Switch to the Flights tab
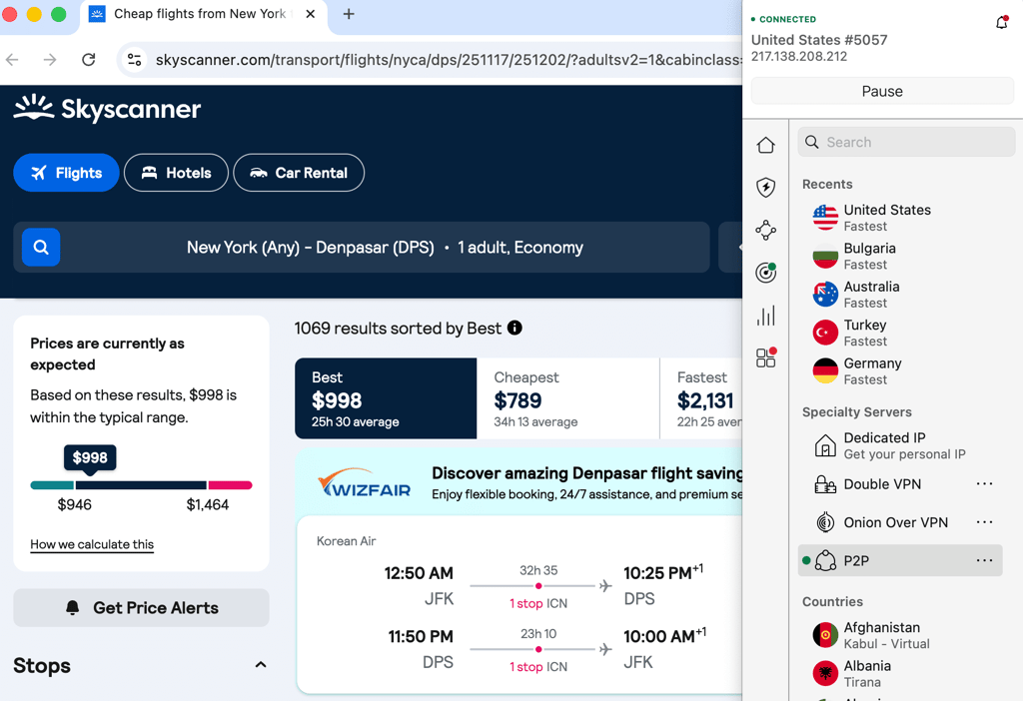 (x=66, y=173)
